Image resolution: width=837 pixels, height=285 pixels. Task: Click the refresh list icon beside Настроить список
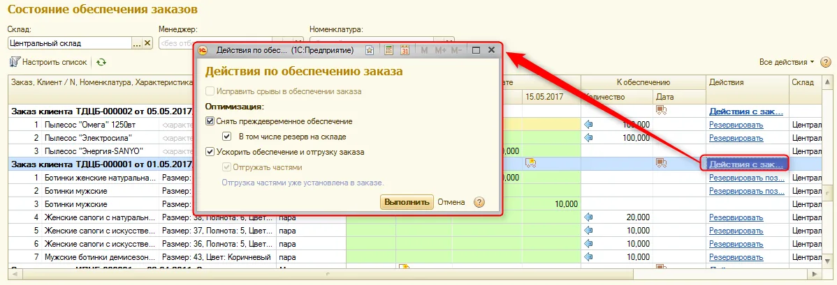(x=101, y=62)
